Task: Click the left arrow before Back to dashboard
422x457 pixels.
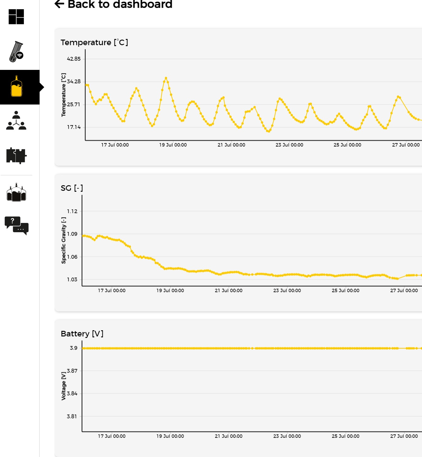Action: click(x=59, y=4)
